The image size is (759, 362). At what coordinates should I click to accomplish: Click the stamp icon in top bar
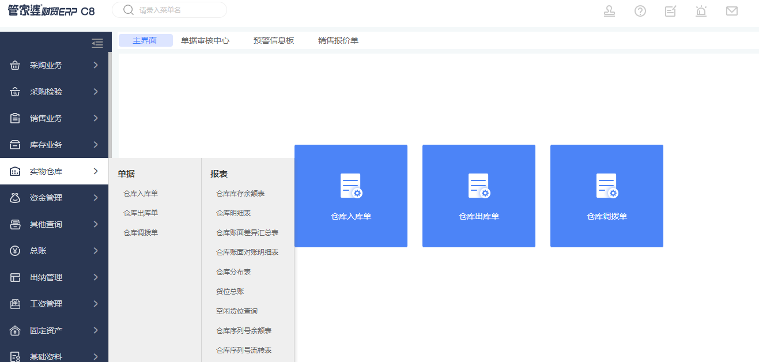[609, 11]
